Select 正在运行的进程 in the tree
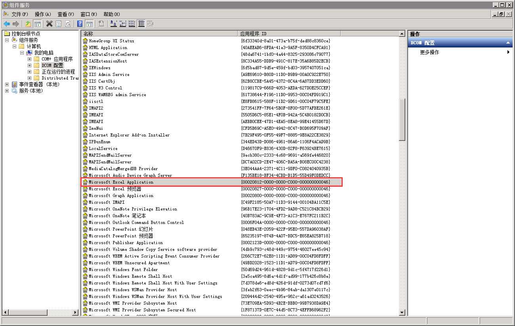Screen dimensions: 515x326 (58, 72)
